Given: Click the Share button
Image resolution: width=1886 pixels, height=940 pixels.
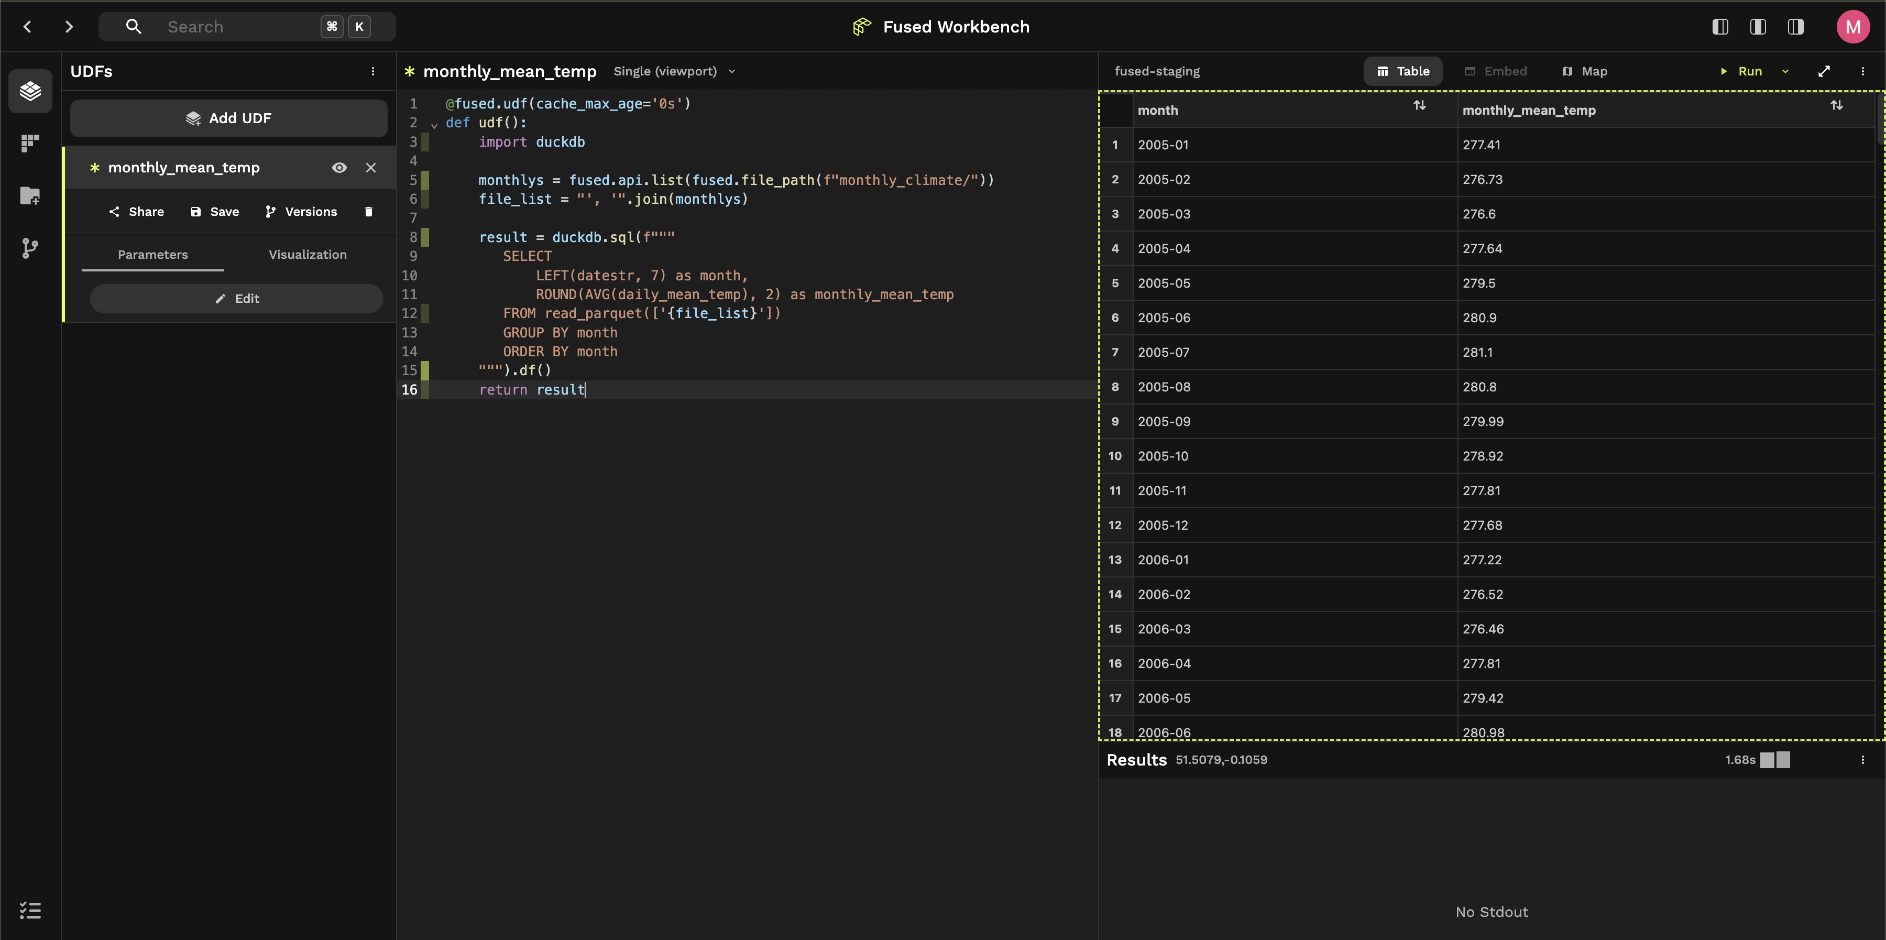Looking at the screenshot, I should [136, 212].
